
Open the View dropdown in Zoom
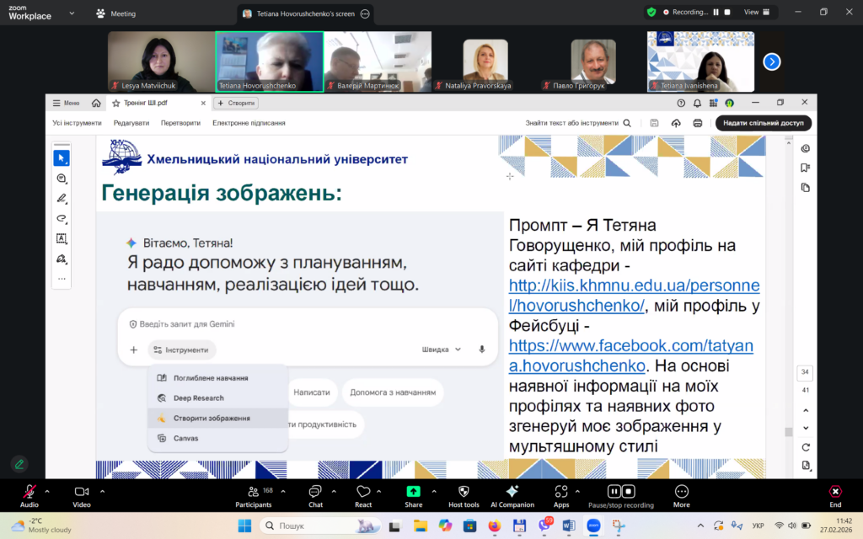pyautogui.click(x=755, y=13)
